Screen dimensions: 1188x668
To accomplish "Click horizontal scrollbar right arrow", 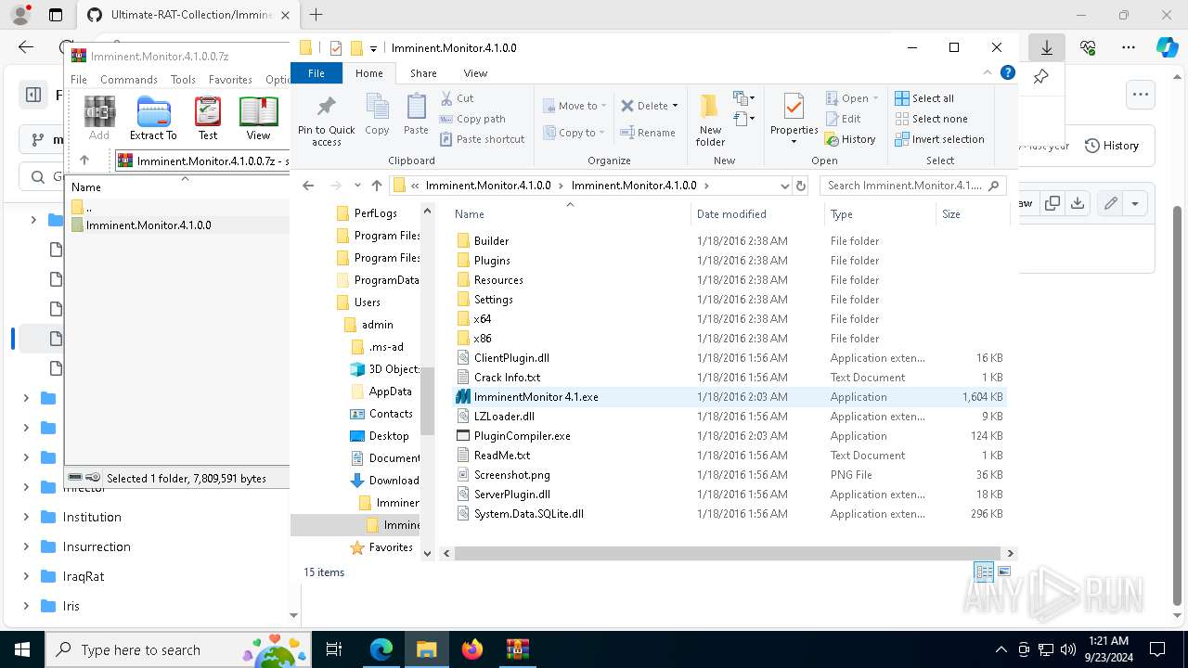I will (1010, 553).
